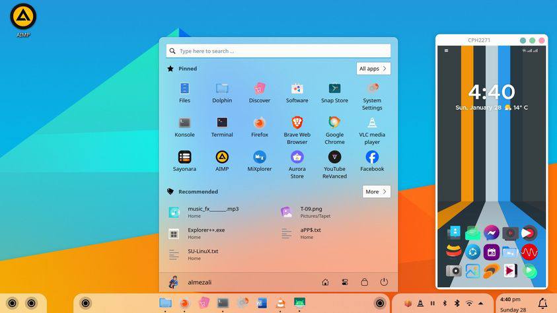This screenshot has height=313, width=557.
Task: Open the AIMP desktop shortcut
Action: [x=23, y=20]
